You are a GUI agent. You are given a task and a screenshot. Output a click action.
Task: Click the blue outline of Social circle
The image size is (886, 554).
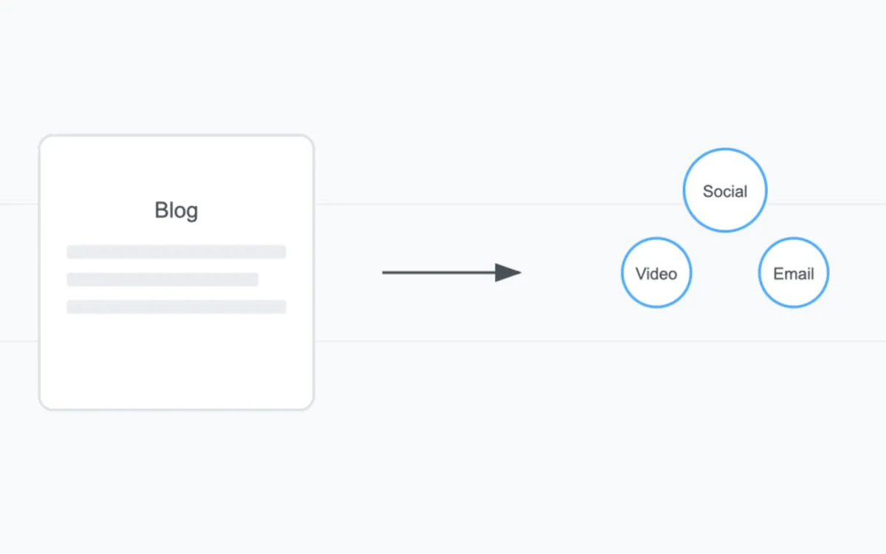(x=725, y=149)
